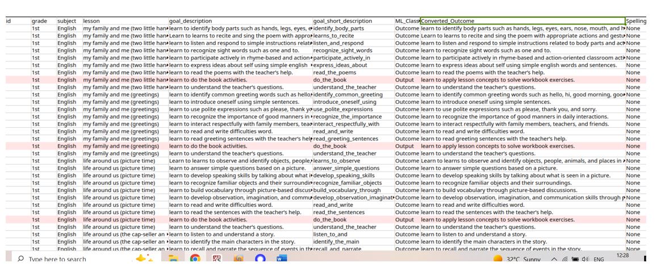Select the grade column header
The height and width of the screenshot is (271, 661).
[x=44, y=21]
